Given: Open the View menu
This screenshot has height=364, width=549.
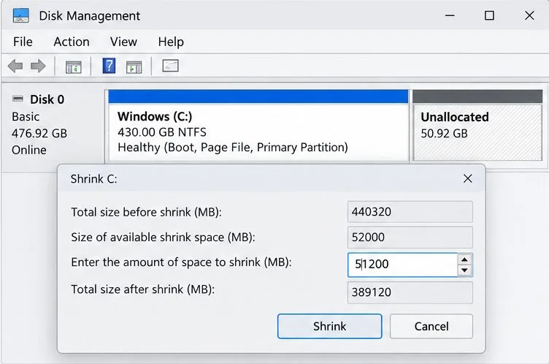Looking at the screenshot, I should [123, 42].
